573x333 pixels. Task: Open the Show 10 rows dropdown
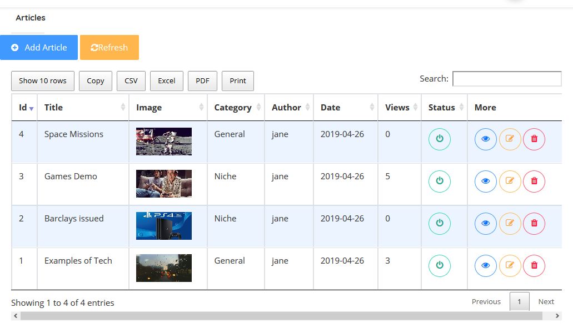[x=43, y=81]
